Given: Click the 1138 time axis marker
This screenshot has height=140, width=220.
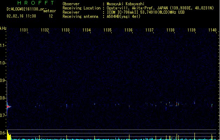Looking at the screenshot, I should (x=170, y=30).
